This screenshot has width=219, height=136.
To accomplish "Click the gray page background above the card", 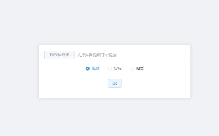I will click(x=115, y=23).
